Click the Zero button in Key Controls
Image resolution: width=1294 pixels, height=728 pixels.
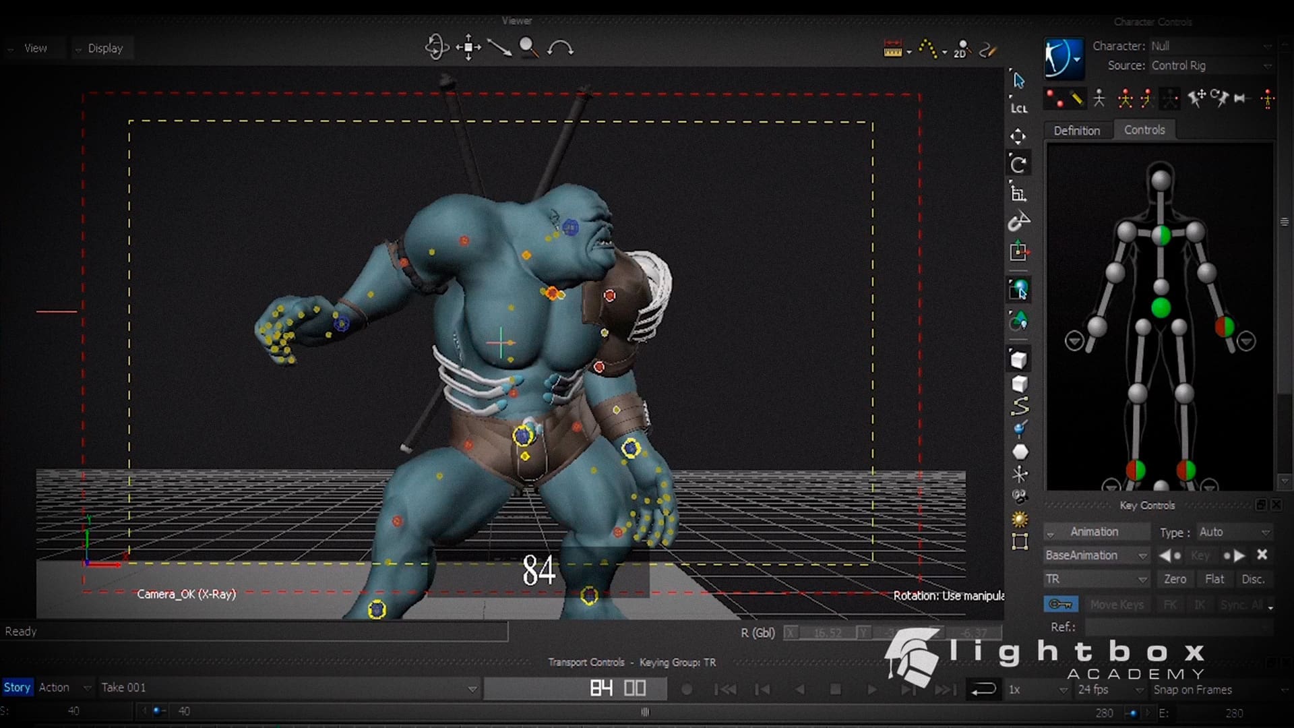click(x=1175, y=579)
